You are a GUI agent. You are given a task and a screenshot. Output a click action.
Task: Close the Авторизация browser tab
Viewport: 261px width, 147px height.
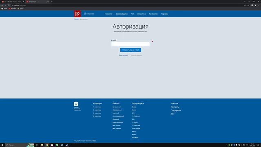tap(48, 2)
